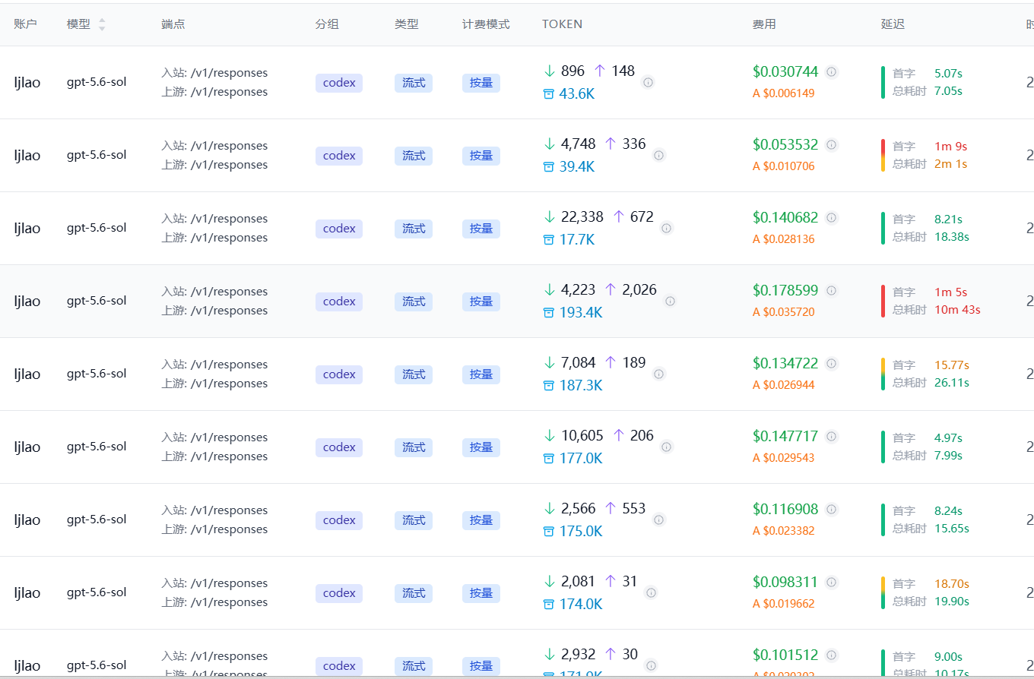Click the 延迟 column header

[x=893, y=24]
